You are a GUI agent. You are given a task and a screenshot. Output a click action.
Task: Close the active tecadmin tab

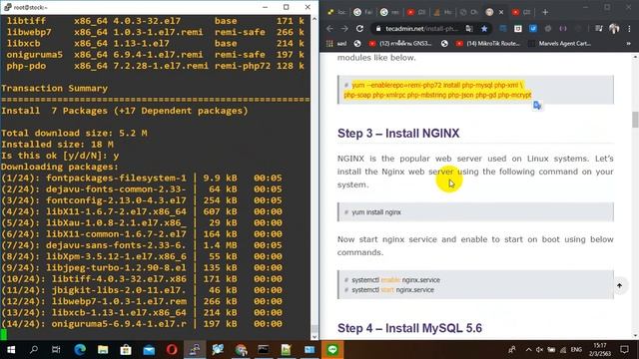[501, 12]
